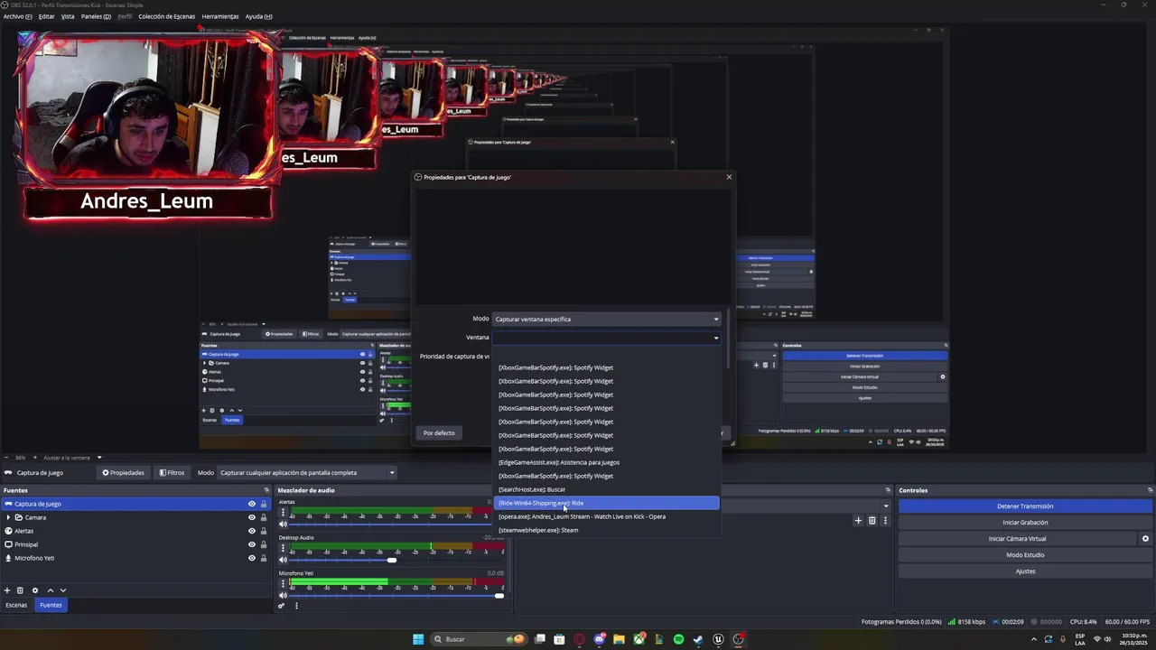The width and height of the screenshot is (1156, 650).
Task: Open Colección de Escenas menu
Action: (166, 16)
